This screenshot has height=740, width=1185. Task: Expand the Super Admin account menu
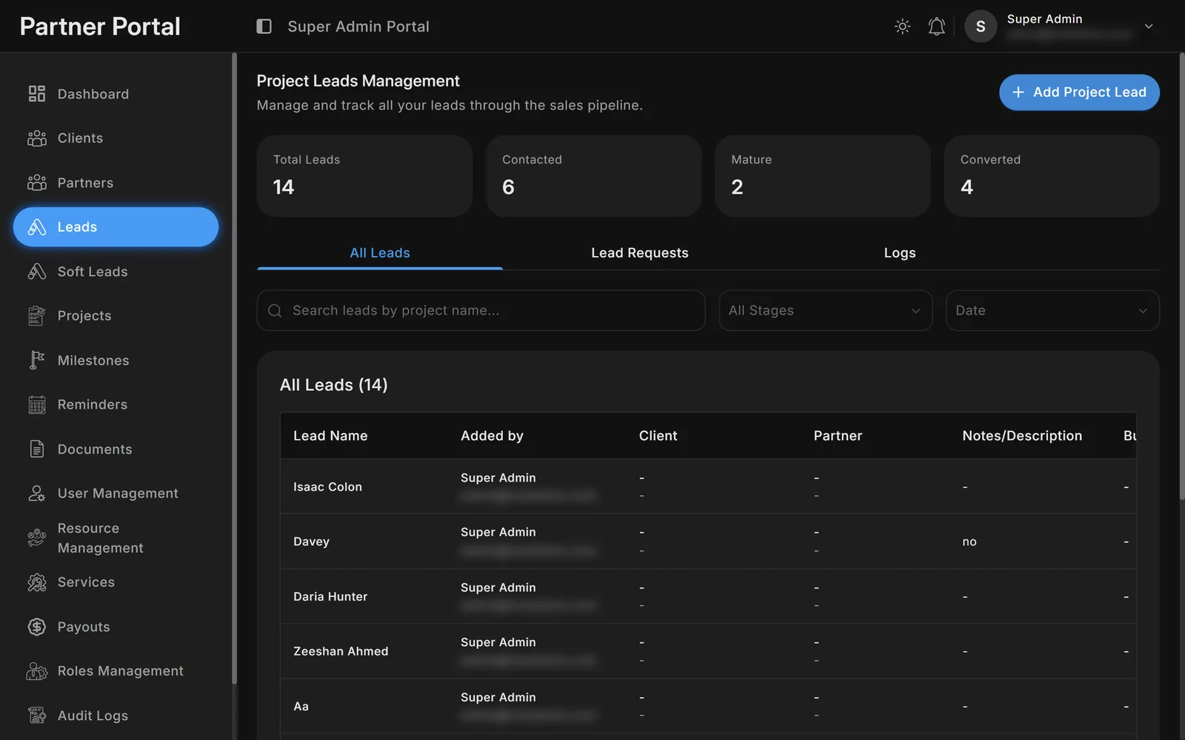click(x=1149, y=27)
